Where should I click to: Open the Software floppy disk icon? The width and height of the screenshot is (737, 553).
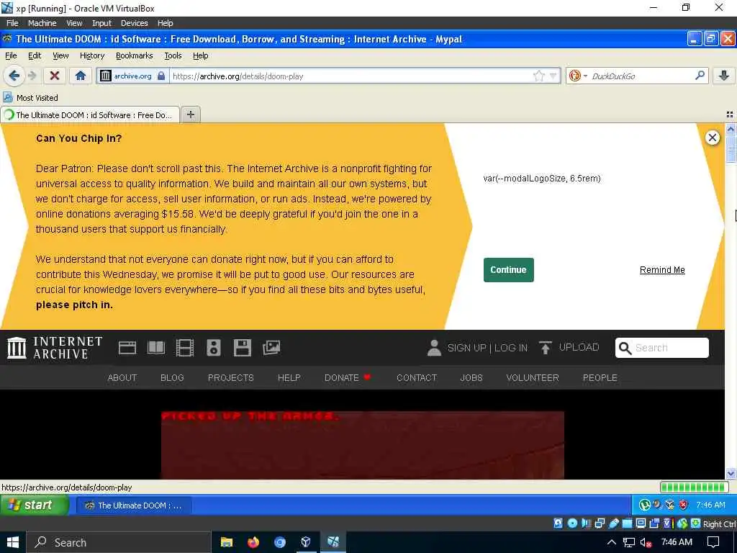[x=242, y=348]
